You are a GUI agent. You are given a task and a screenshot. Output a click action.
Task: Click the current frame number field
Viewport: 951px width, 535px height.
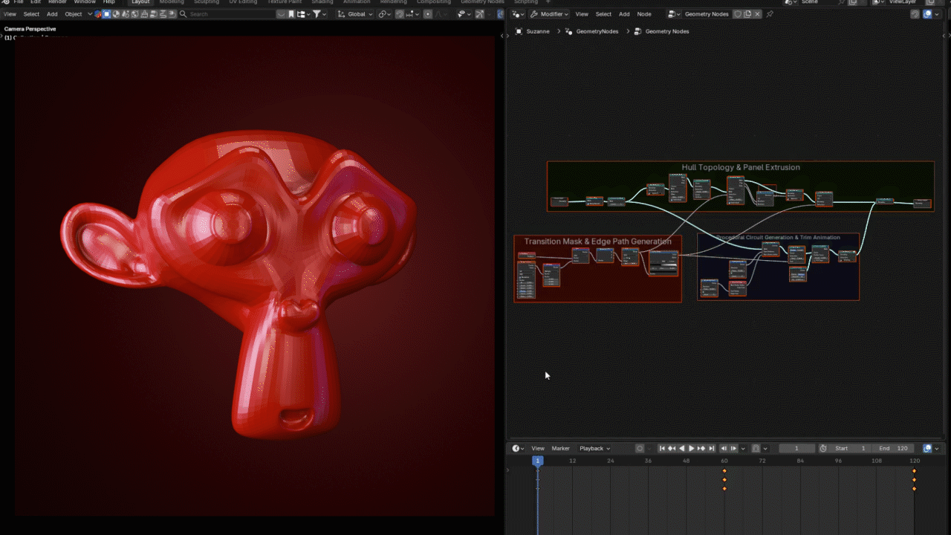(x=796, y=449)
